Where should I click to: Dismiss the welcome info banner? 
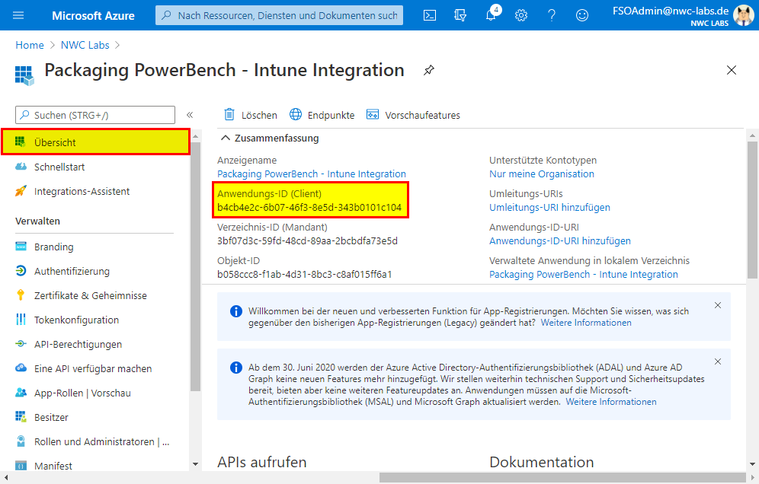(717, 305)
